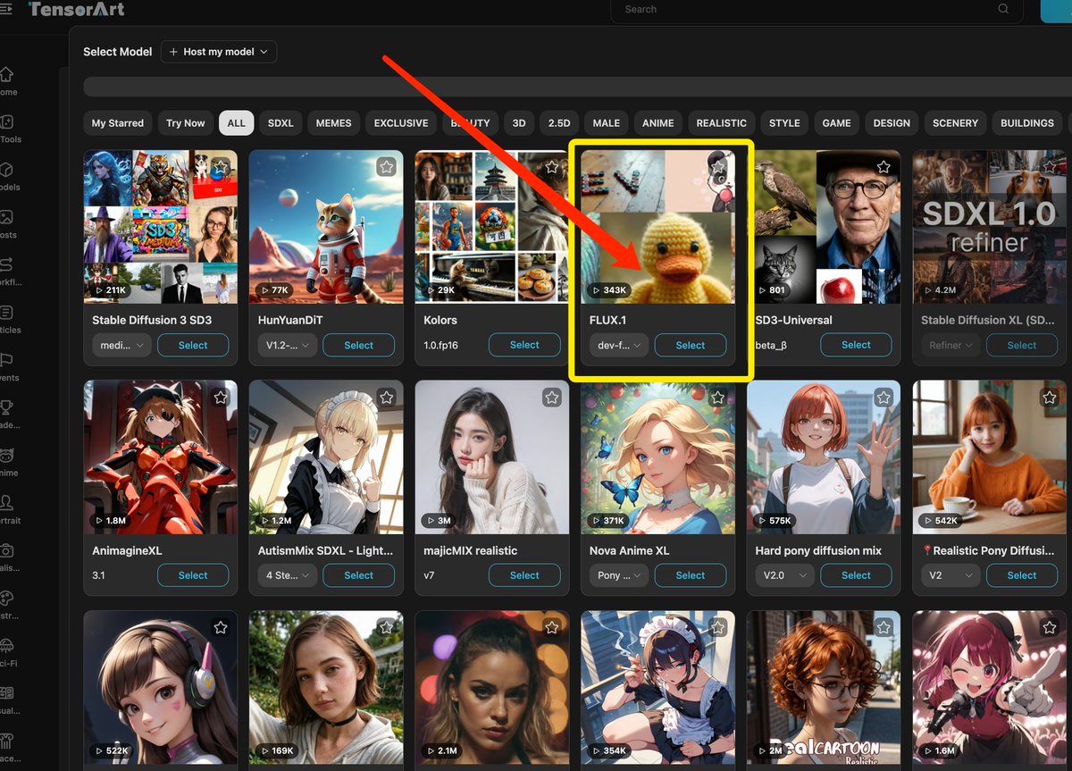
Task: Open Stable Diffusion 3 version dropdown
Action: coord(121,345)
